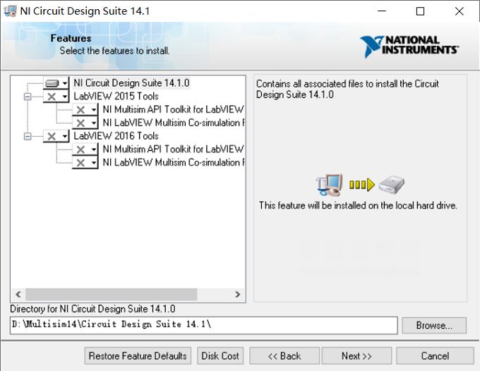Click the feature tree's left scroll arrow
The image size is (480, 371).
pos(18,294)
